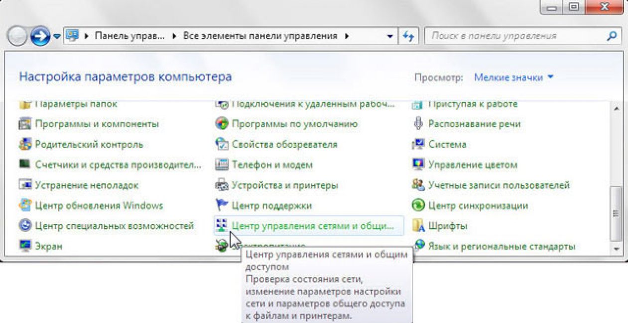This screenshot has width=628, height=323.
Task: Expand arrow after Все элементы панели управления
Action: [x=347, y=36]
